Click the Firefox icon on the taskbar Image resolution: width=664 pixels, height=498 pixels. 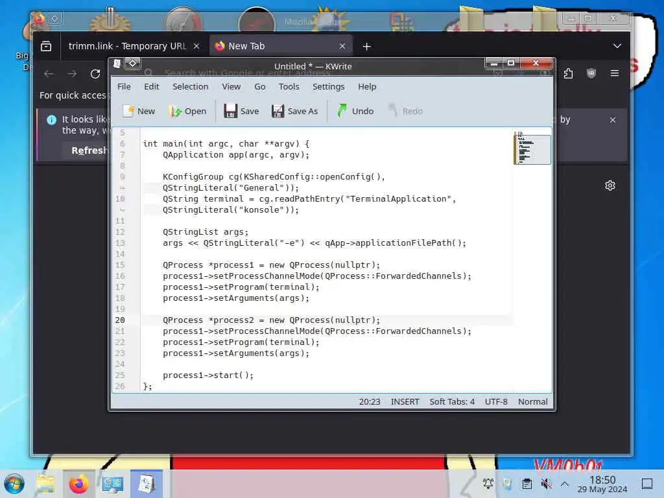pos(78,484)
